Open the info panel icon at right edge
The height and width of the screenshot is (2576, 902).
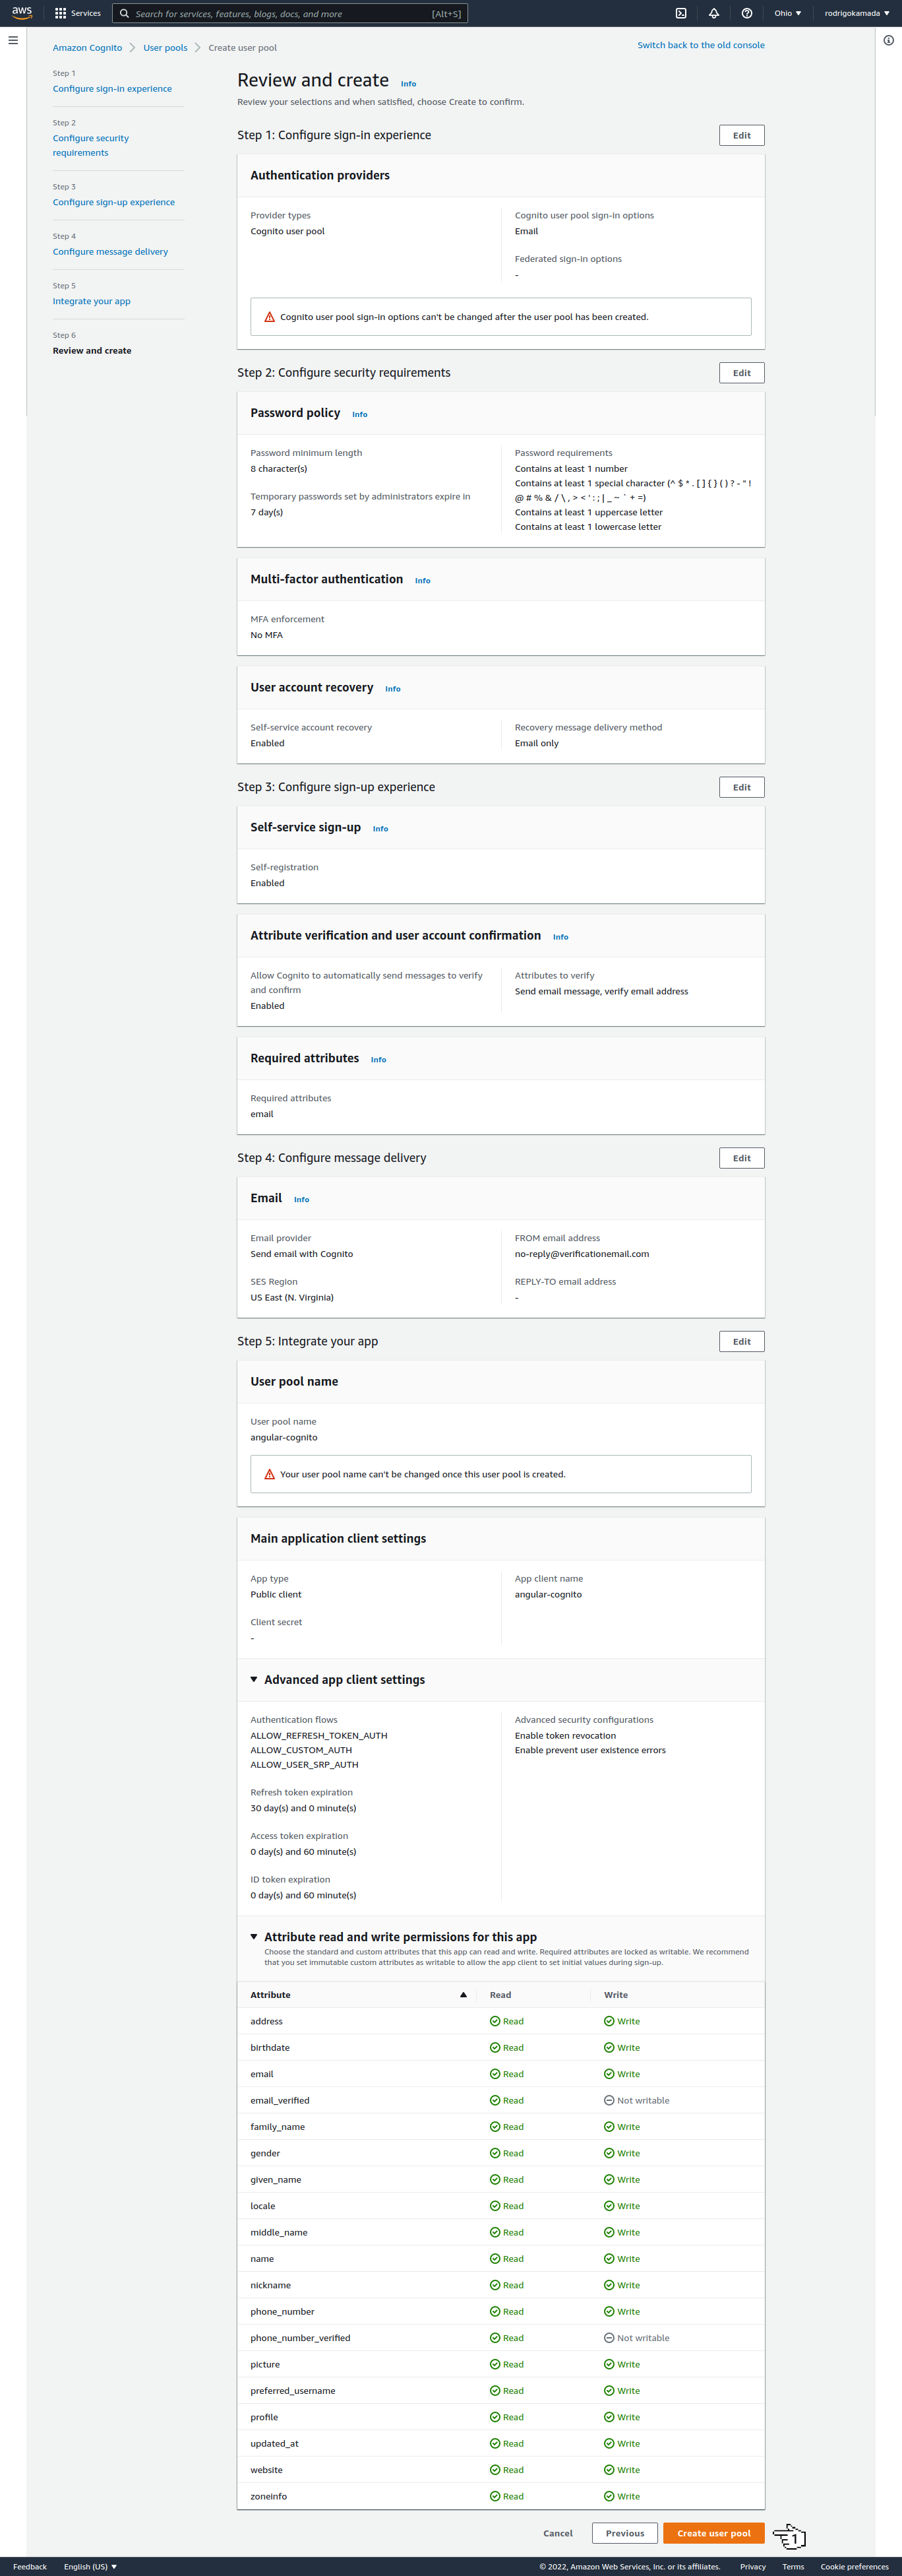(888, 41)
